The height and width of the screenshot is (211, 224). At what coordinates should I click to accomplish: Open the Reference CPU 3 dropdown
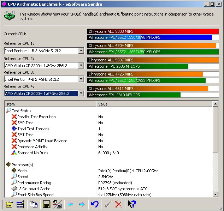81,79
